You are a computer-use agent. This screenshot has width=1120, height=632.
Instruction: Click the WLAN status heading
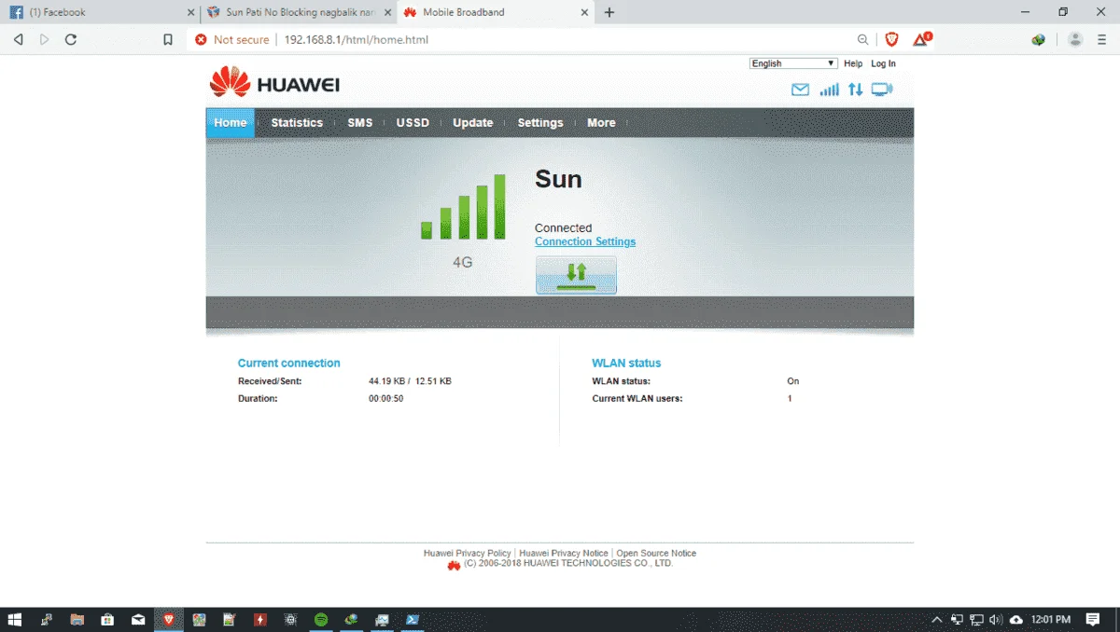(x=626, y=364)
